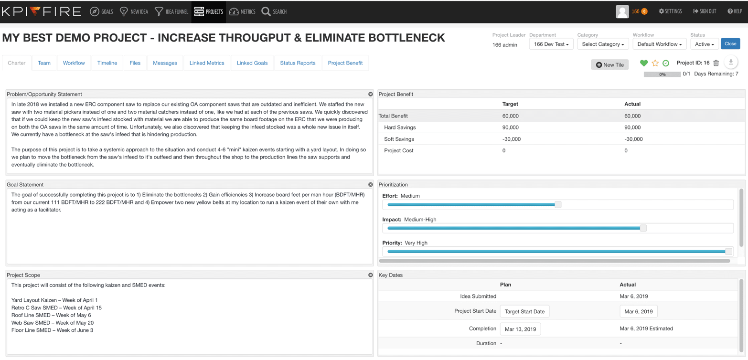Click the green clock icon
Image resolution: width=748 pixels, height=360 pixels.
(x=666, y=63)
